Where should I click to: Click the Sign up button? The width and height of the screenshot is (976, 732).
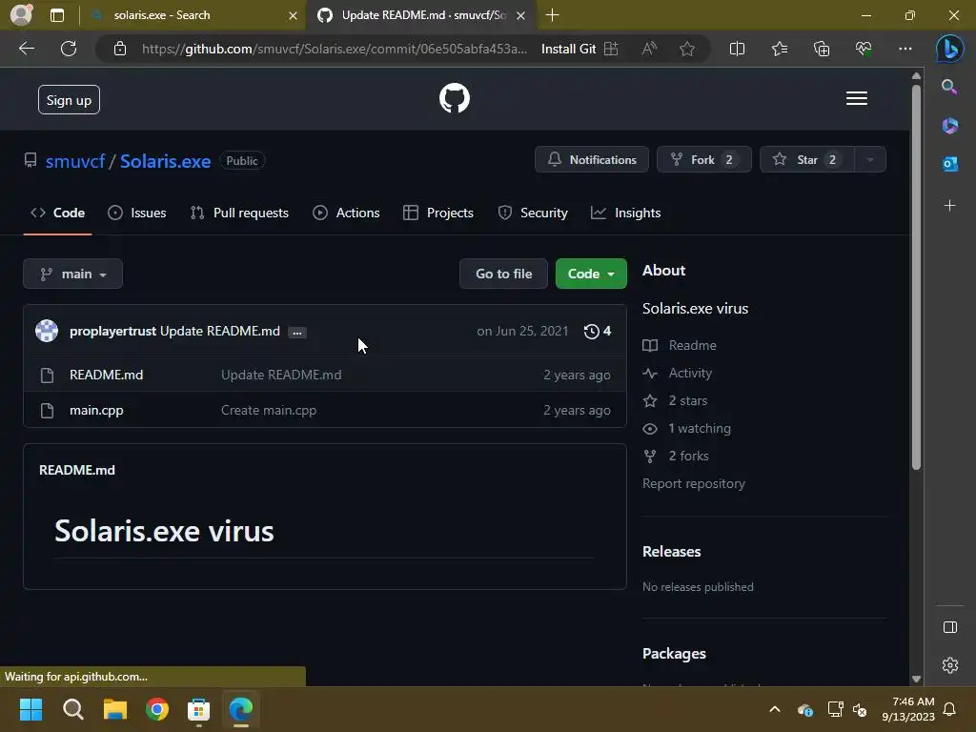(x=69, y=99)
